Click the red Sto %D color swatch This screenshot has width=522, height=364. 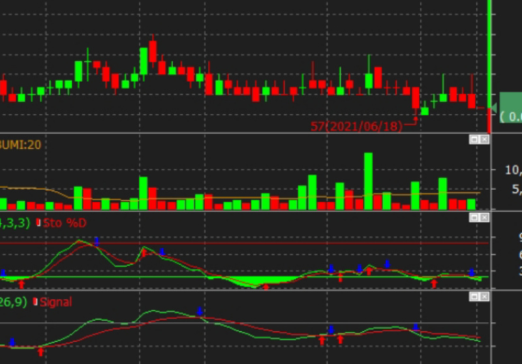point(38,222)
